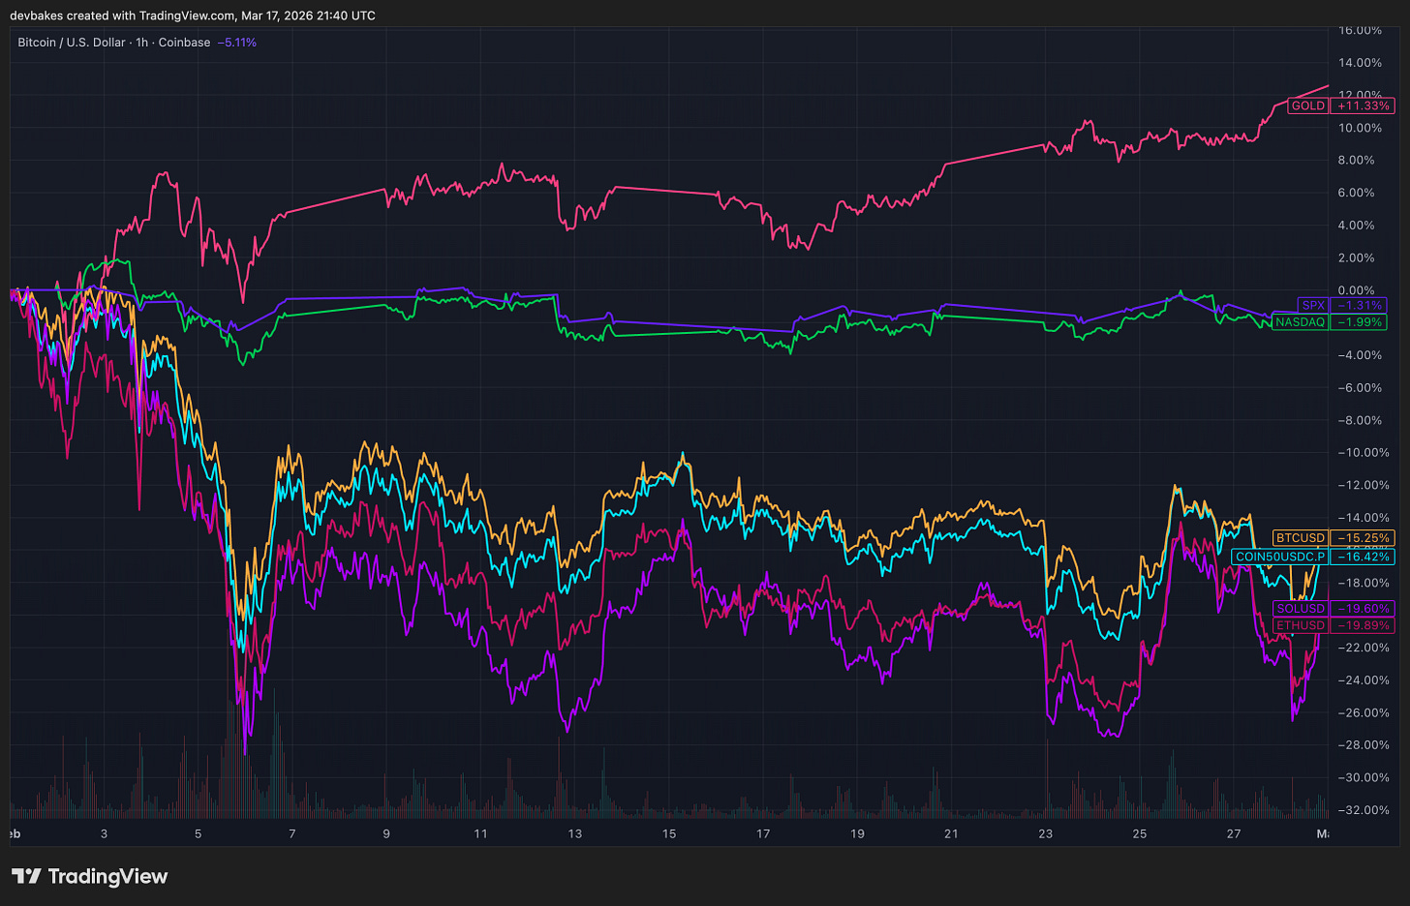Click the BTCUSD series label
Viewport: 1410px width, 906px height.
click(1300, 537)
